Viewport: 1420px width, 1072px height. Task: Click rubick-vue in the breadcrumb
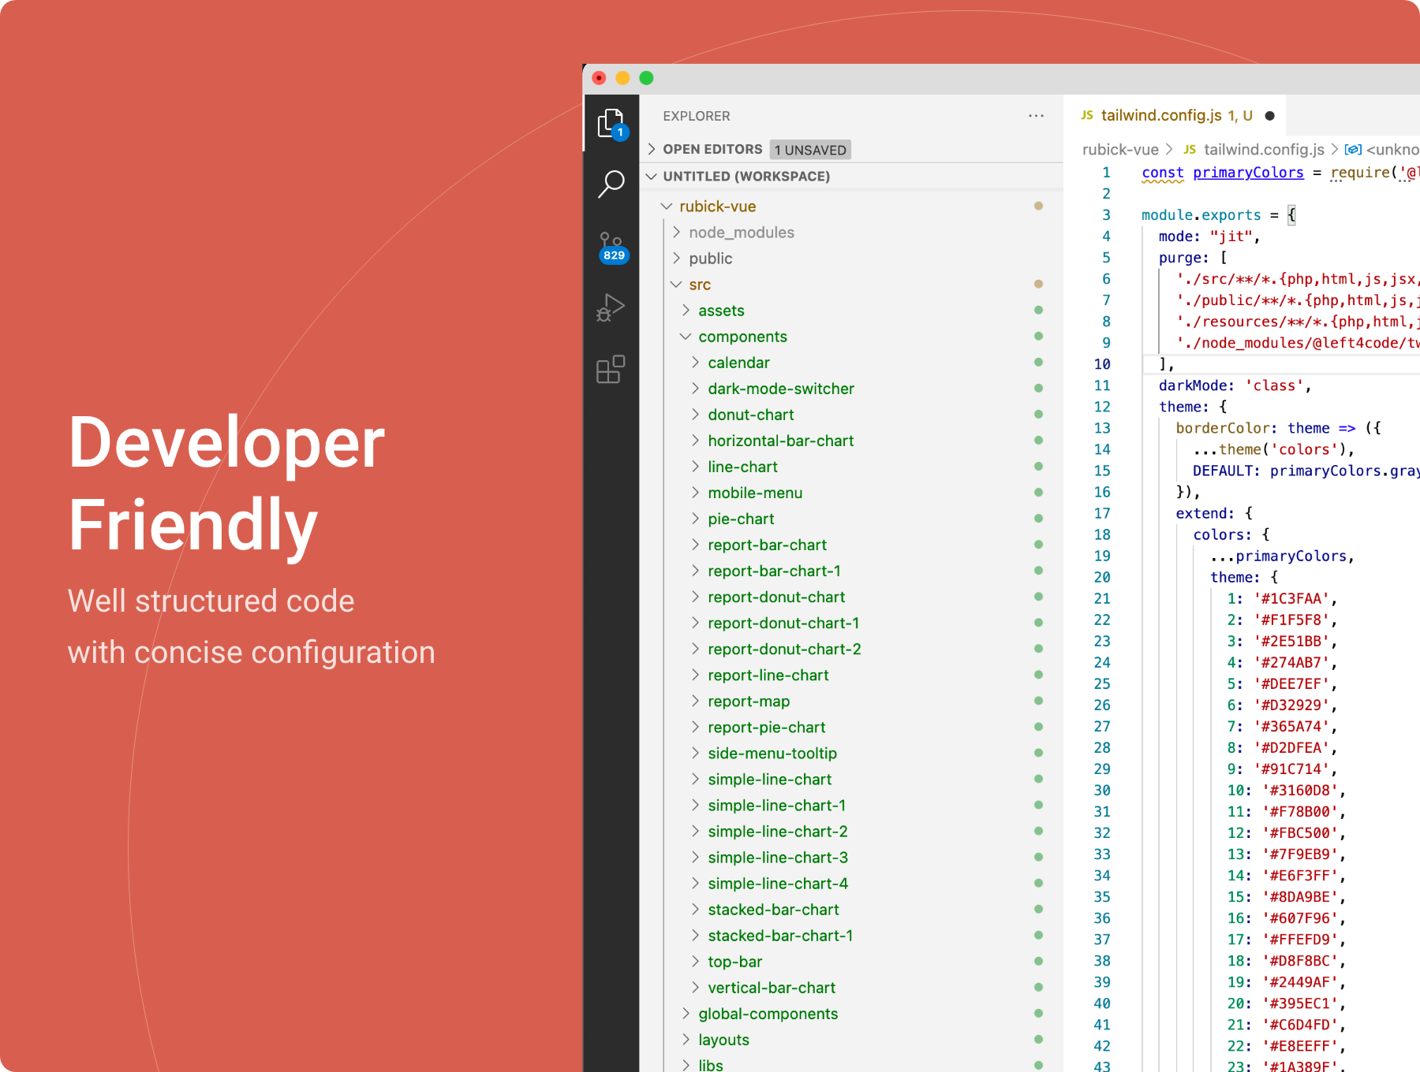[1120, 149]
